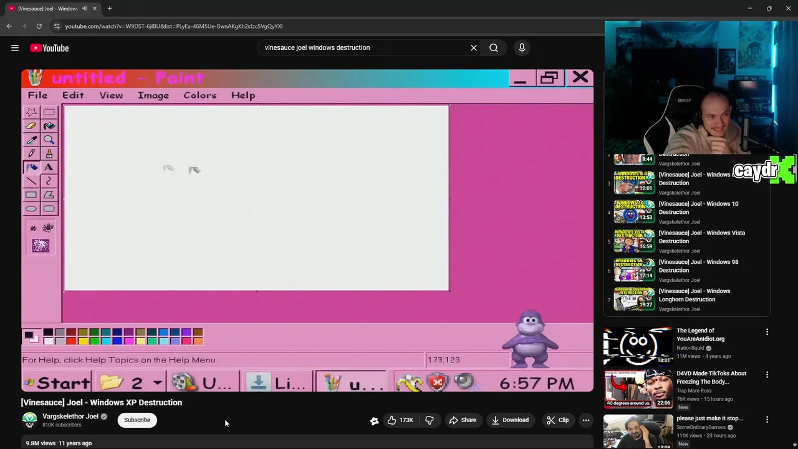Click the Start button in video's taskbar

(57, 383)
